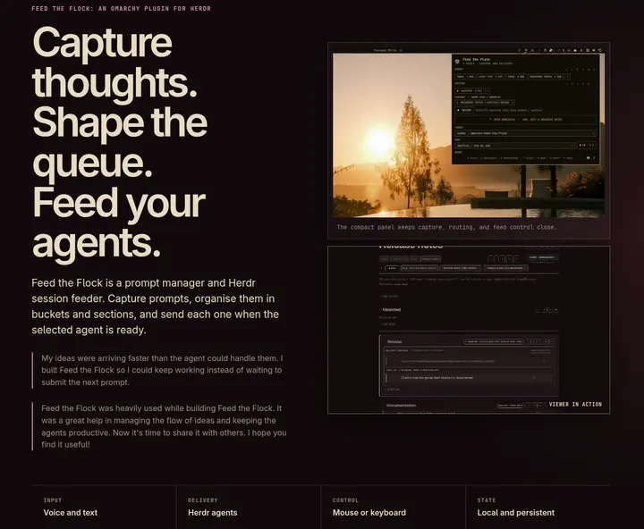Viewport: 644px width, 529px height.
Task: Select the 'Unsorted' section heading in viewer
Action: click(x=392, y=309)
